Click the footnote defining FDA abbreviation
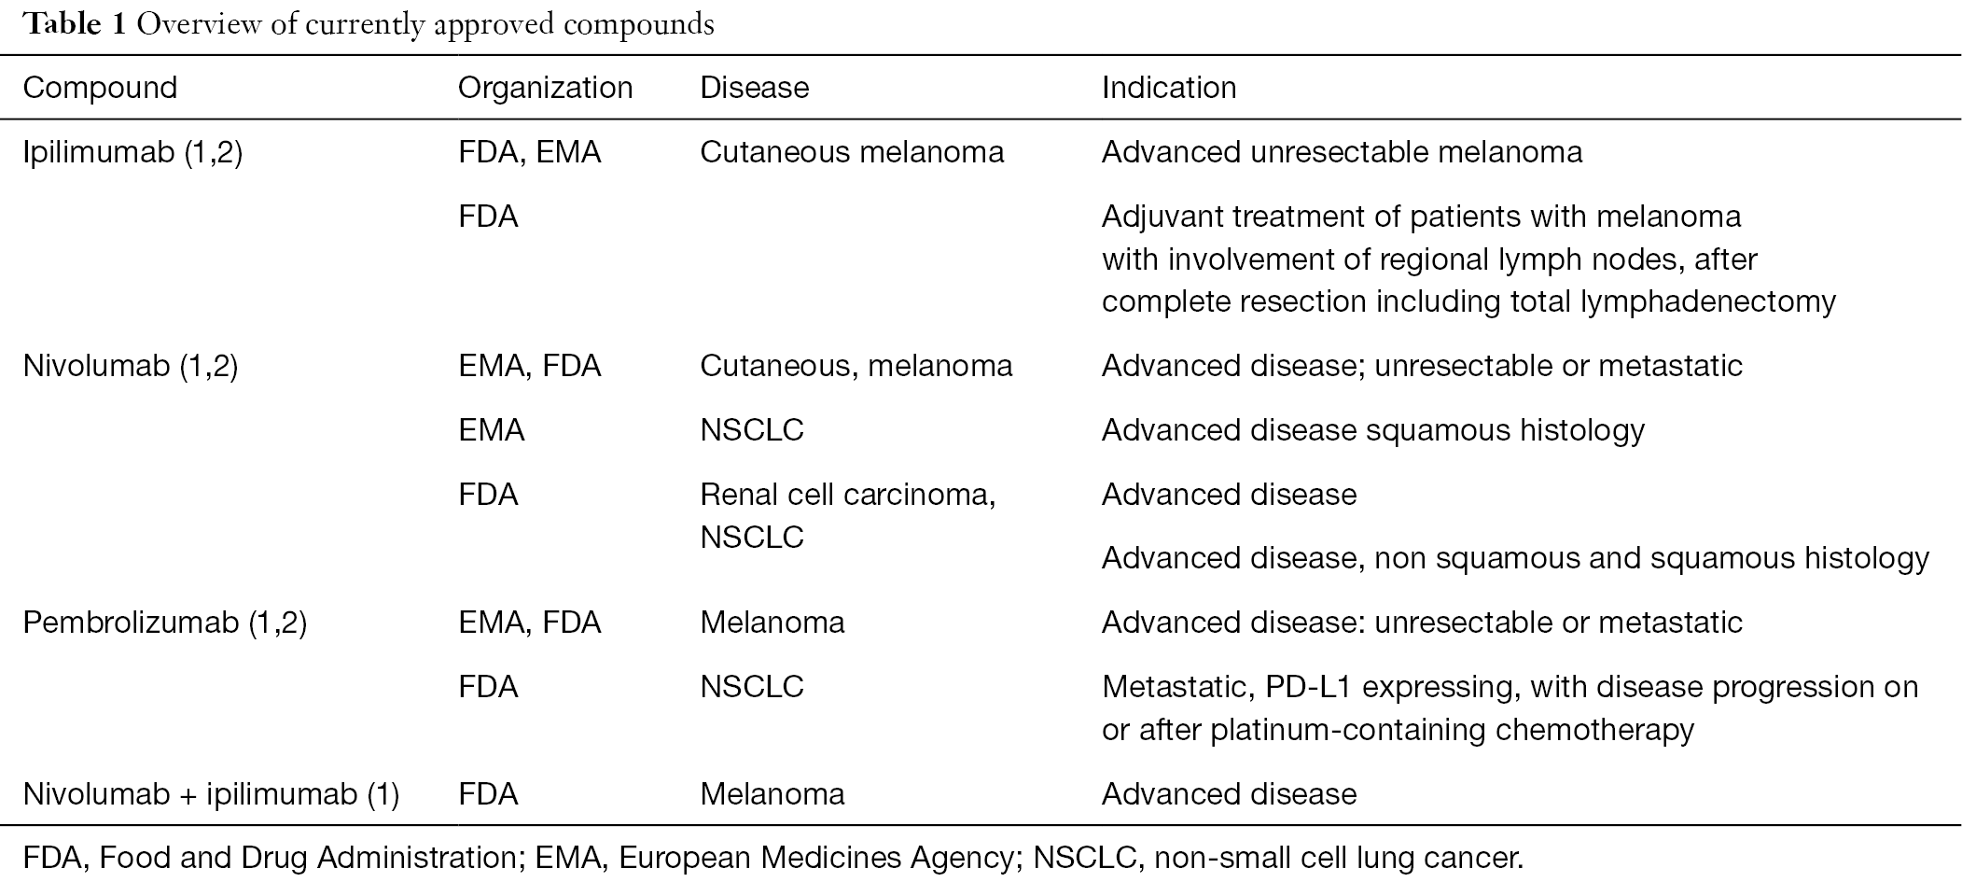This screenshot has height=882, width=1962. coord(270,858)
